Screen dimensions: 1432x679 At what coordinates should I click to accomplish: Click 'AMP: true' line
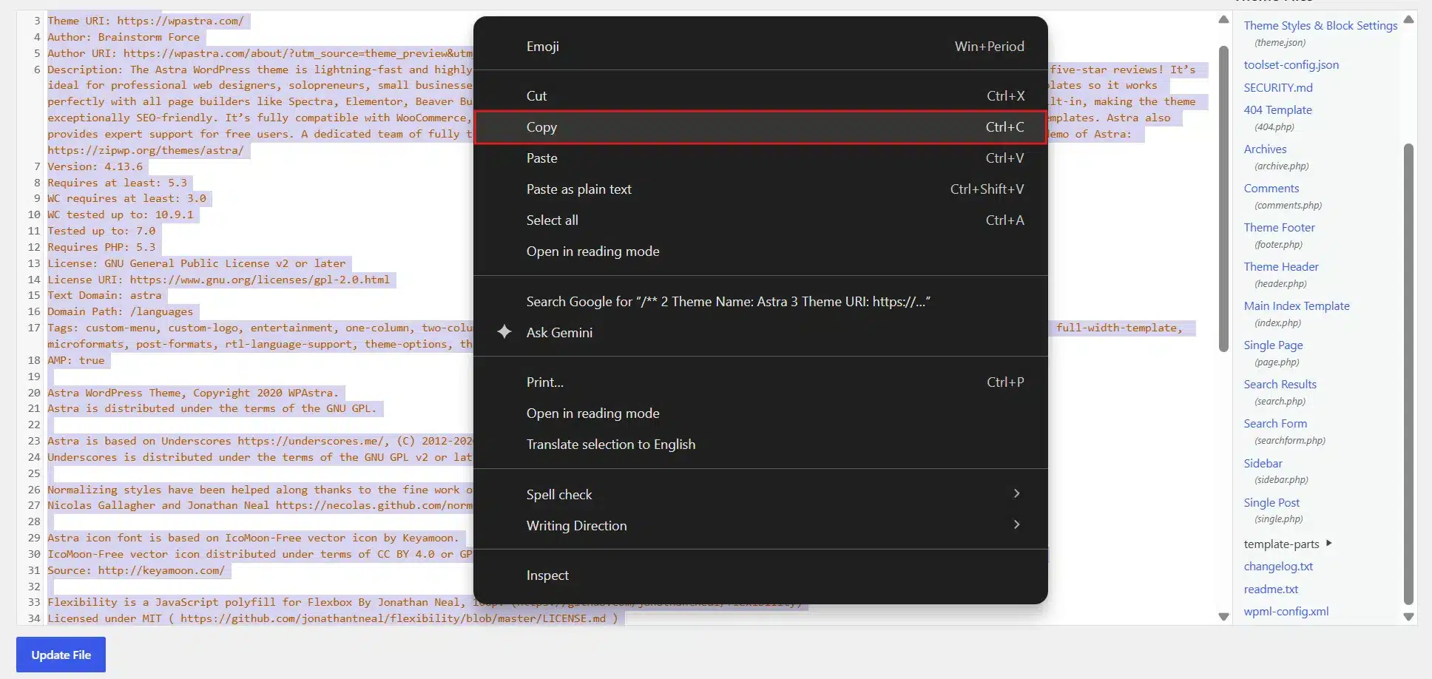(76, 360)
